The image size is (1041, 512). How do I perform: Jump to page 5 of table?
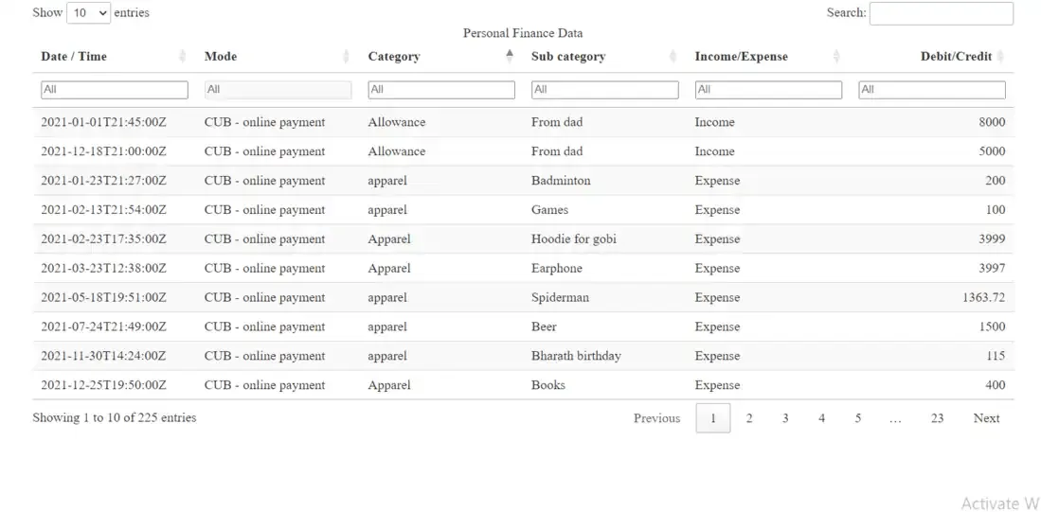click(858, 418)
